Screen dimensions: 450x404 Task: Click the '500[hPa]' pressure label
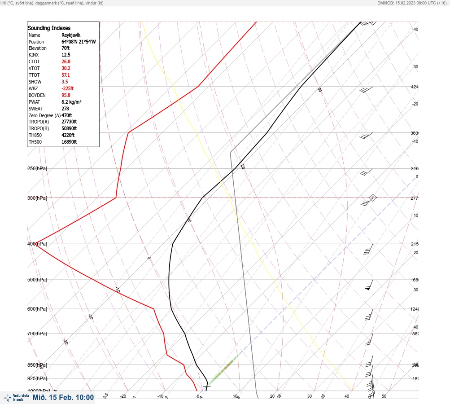pos(37,280)
